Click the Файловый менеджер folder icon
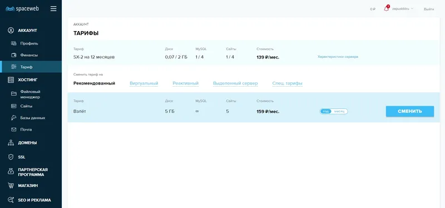The image size is (445, 208). 13,94
